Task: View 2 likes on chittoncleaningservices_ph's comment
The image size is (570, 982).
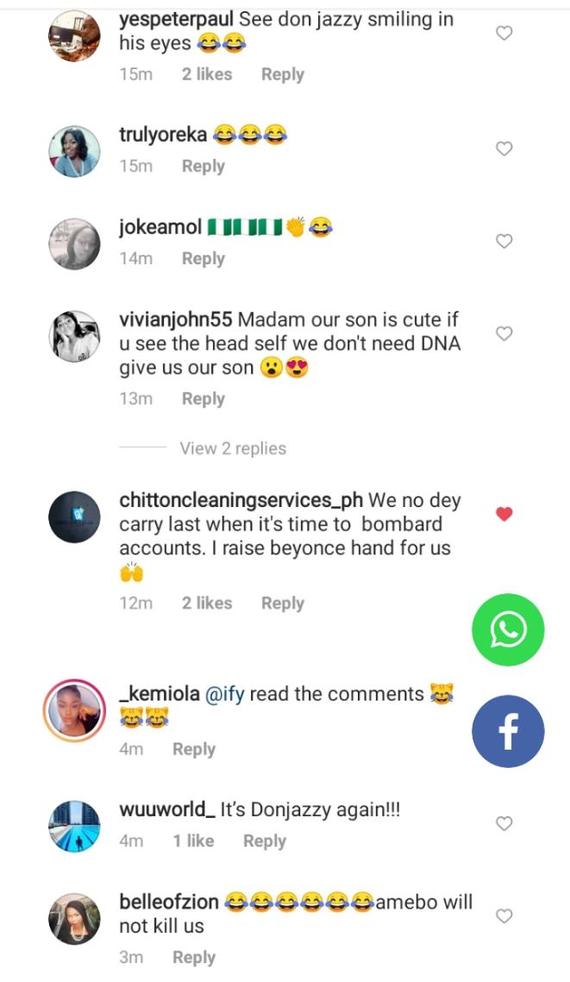Action: [206, 603]
